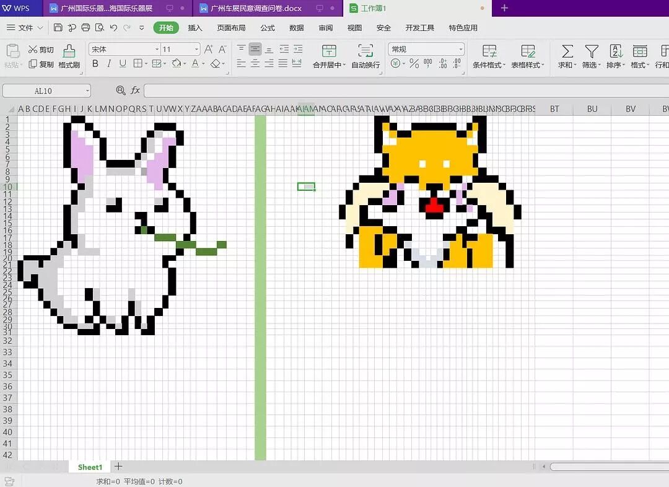669x487 pixels.
Task: Open the font size 11 dropdown
Action: [196, 49]
